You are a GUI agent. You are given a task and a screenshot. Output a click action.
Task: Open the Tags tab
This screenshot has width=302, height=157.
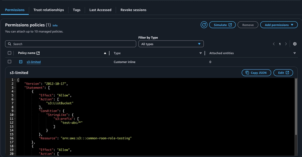[77, 10]
